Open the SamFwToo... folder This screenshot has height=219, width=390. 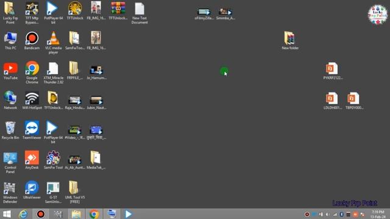[74, 41]
